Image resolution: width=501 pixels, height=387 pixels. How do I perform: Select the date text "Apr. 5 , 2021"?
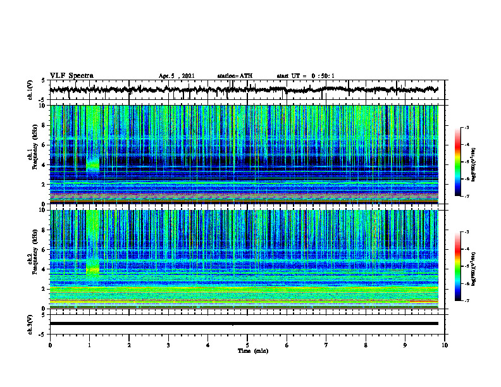coord(176,76)
